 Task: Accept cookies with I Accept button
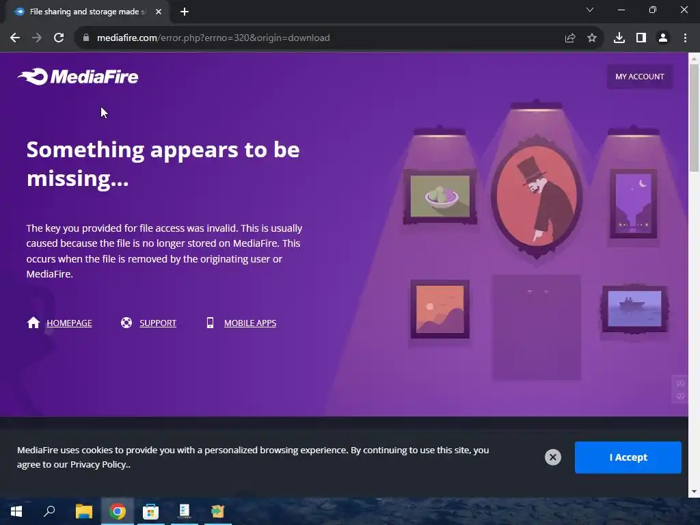[628, 457]
